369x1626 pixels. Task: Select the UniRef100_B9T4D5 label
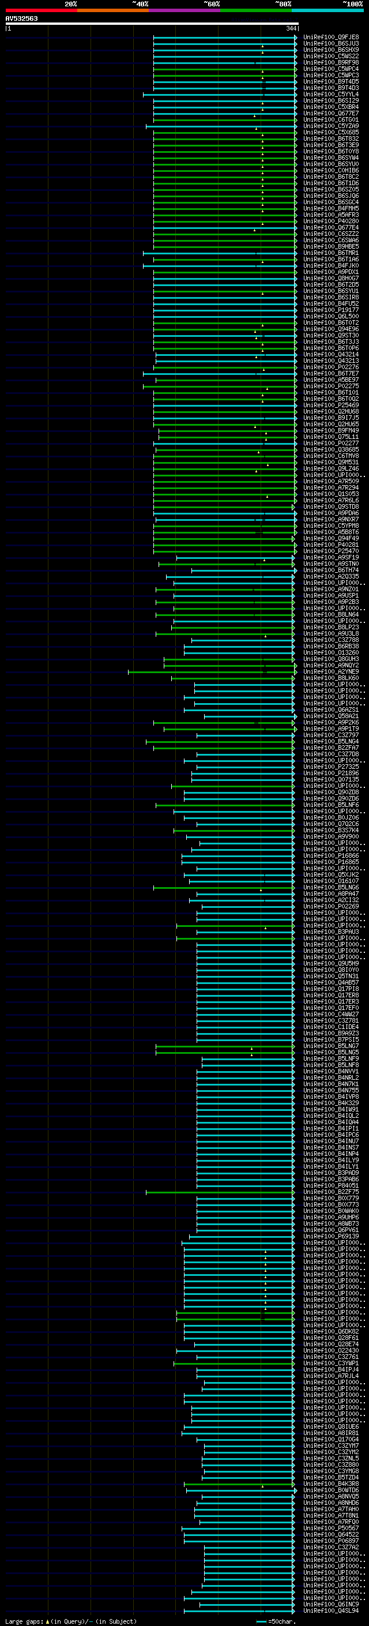pyautogui.click(x=331, y=81)
